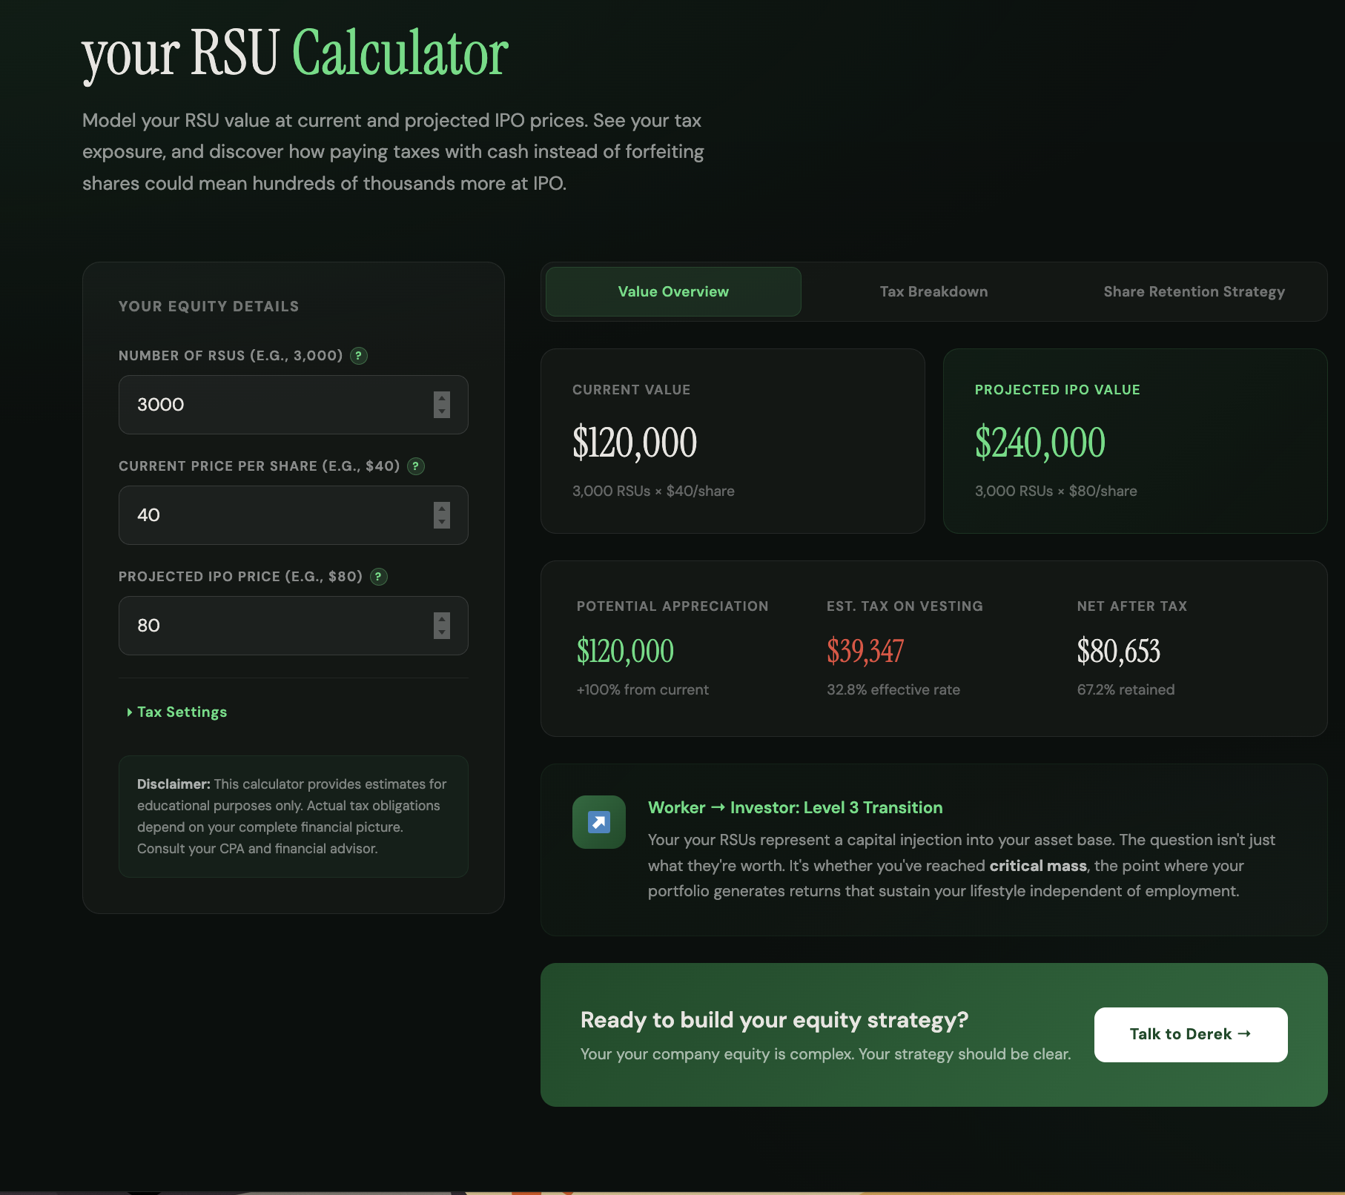Click into the Current Price Per Share field
The width and height of the screenshot is (1345, 1195).
point(274,515)
